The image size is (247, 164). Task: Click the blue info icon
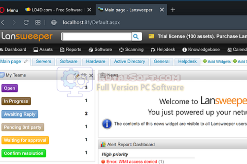coord(107,124)
